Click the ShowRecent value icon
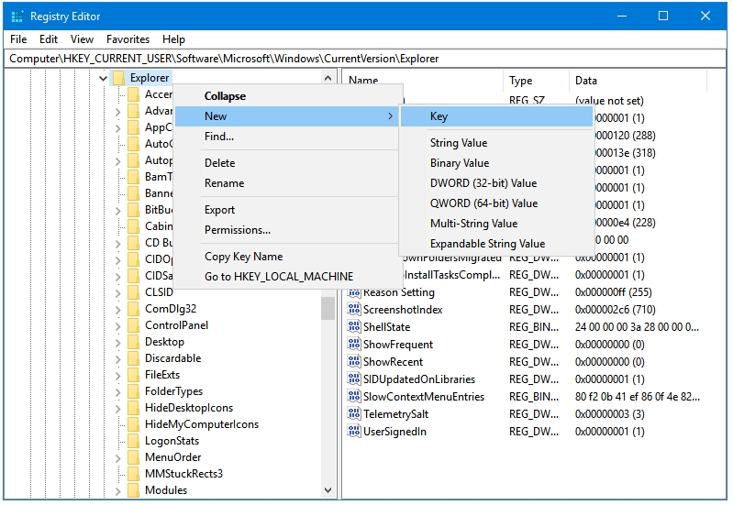733x505 pixels. coord(354,361)
